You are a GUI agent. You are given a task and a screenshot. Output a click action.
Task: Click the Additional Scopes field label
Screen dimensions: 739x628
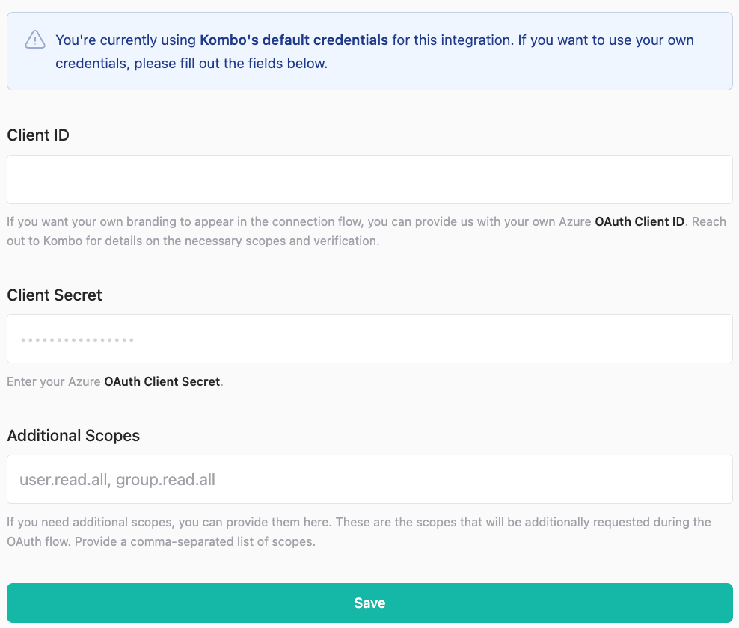pos(73,435)
